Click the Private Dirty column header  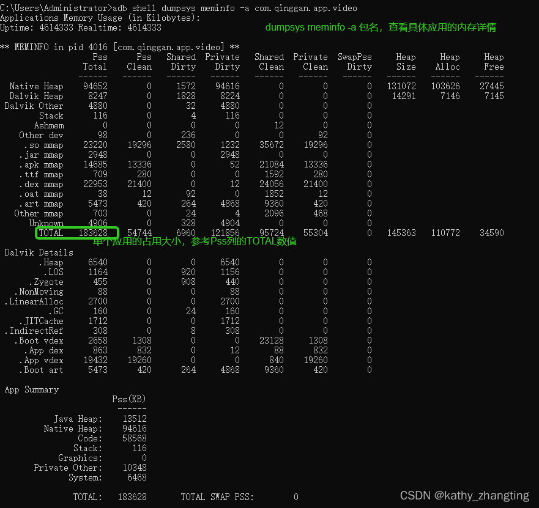[223, 62]
